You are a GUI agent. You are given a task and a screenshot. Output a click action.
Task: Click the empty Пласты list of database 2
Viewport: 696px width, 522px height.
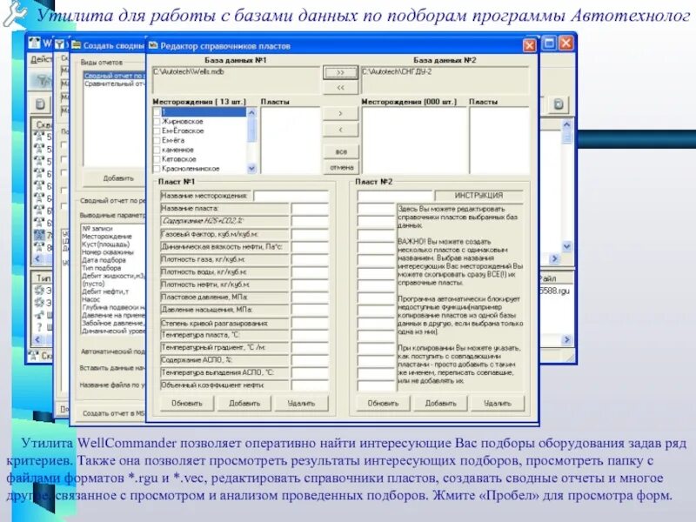pyautogui.click(x=499, y=140)
